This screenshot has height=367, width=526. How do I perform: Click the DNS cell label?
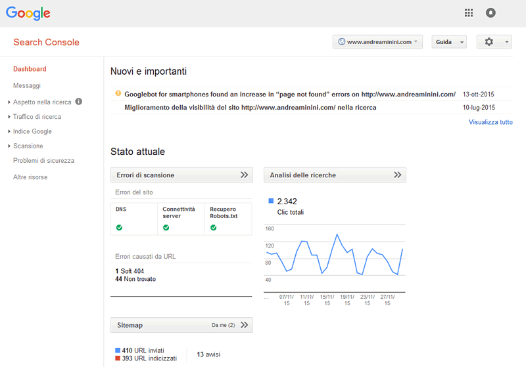121,209
